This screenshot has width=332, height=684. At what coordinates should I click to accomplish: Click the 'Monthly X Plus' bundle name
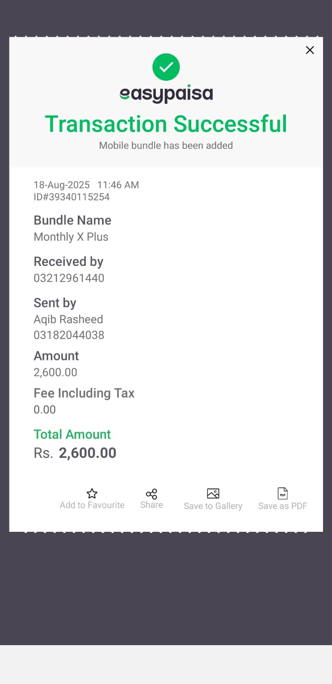coord(71,237)
